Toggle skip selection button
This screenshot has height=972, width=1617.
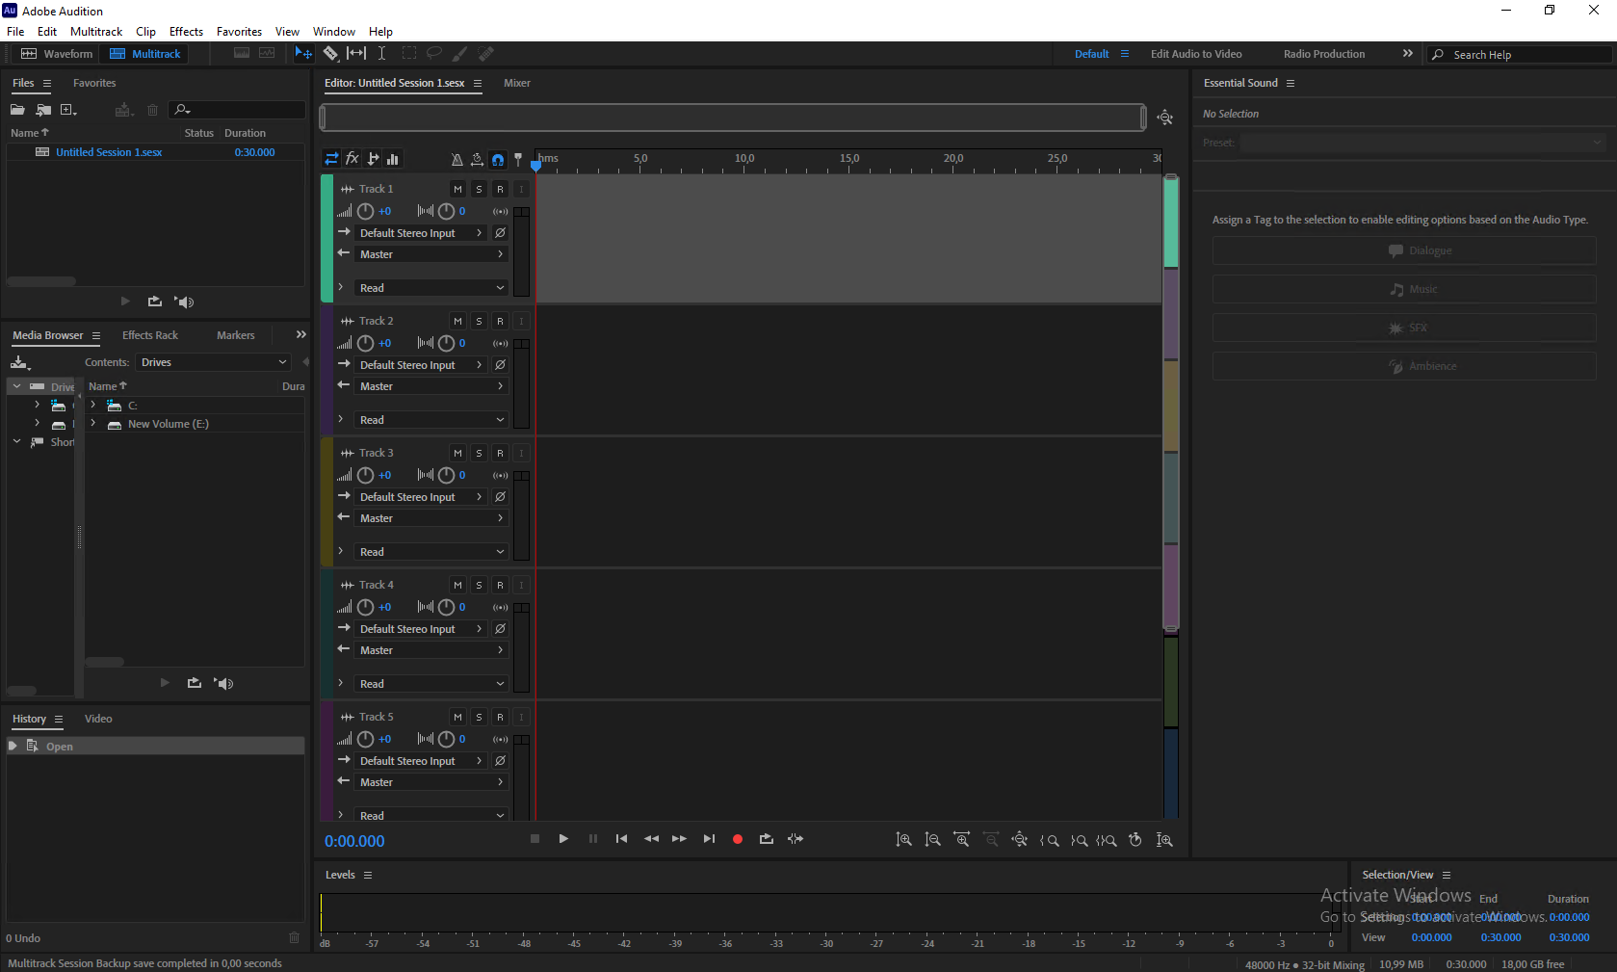click(795, 839)
